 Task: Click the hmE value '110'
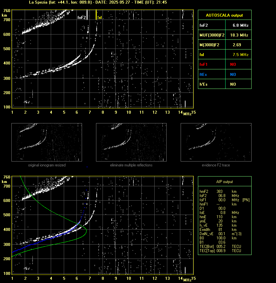[220, 217]
